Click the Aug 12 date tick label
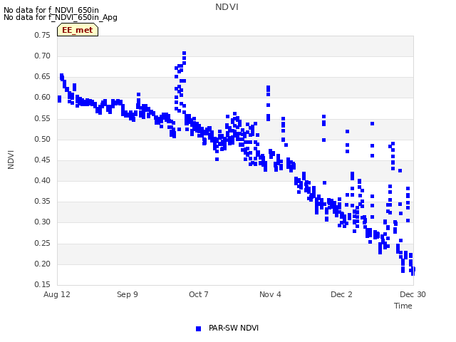Screen dimensions: 456x342 point(57,294)
